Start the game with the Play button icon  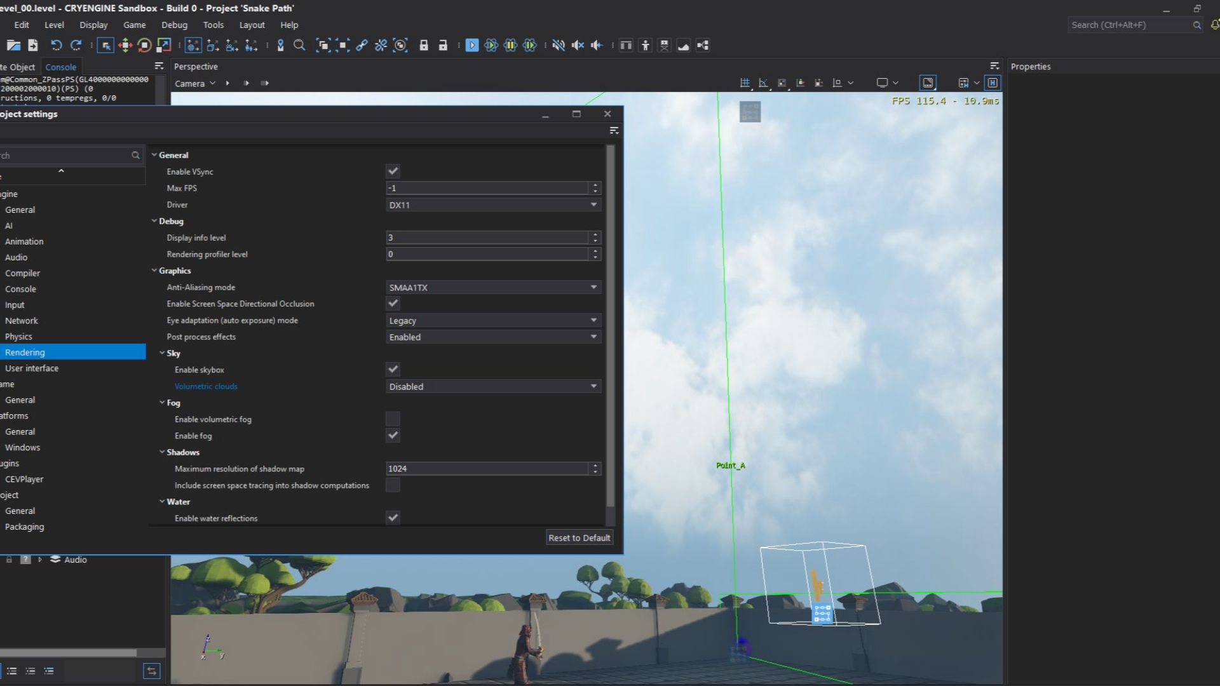(x=472, y=45)
